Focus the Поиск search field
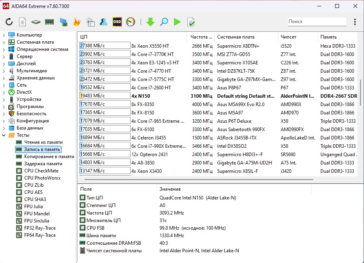The height and width of the screenshot is (263, 364). point(317,21)
